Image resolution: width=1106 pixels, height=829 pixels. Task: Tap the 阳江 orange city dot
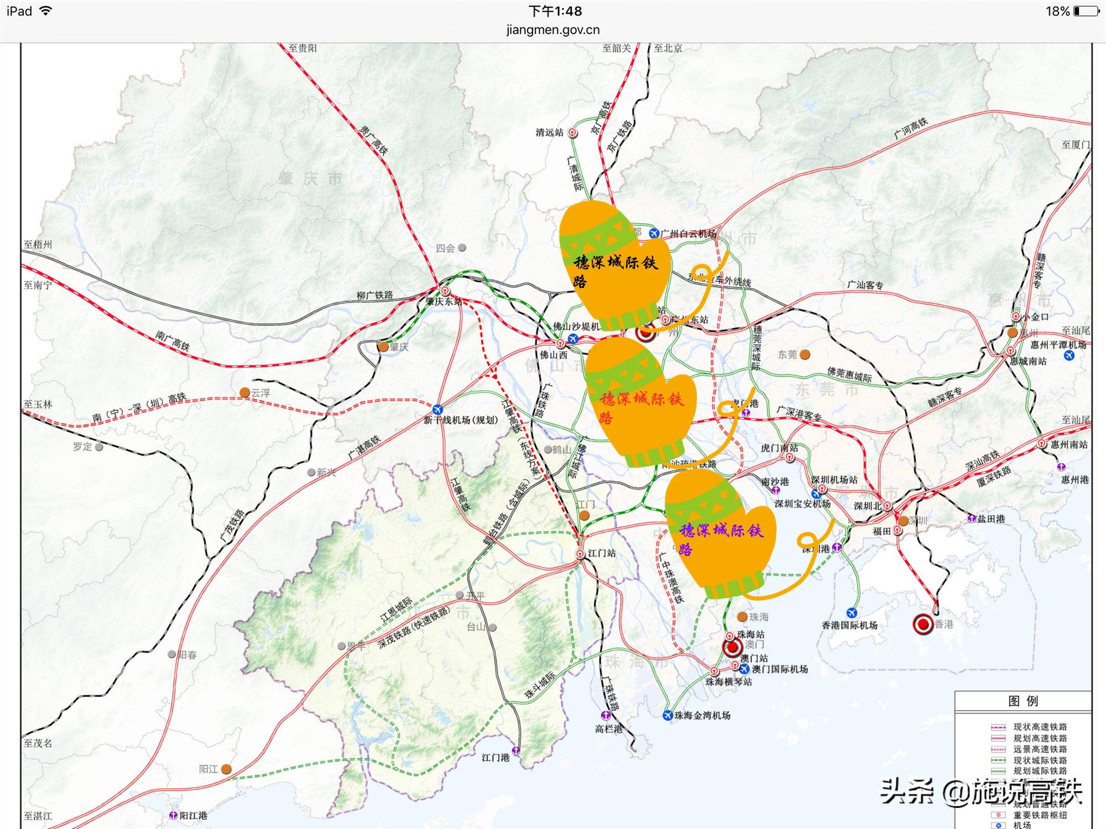pyautogui.click(x=226, y=769)
